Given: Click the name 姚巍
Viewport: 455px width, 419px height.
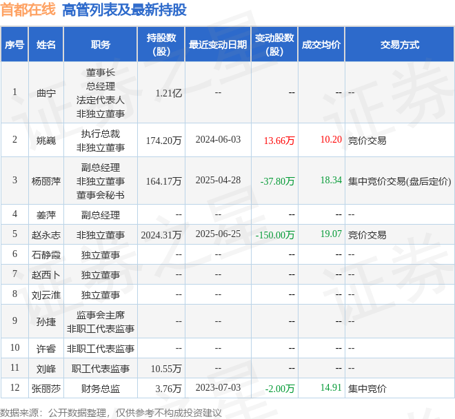Looking at the screenshot, I should click(x=46, y=141).
